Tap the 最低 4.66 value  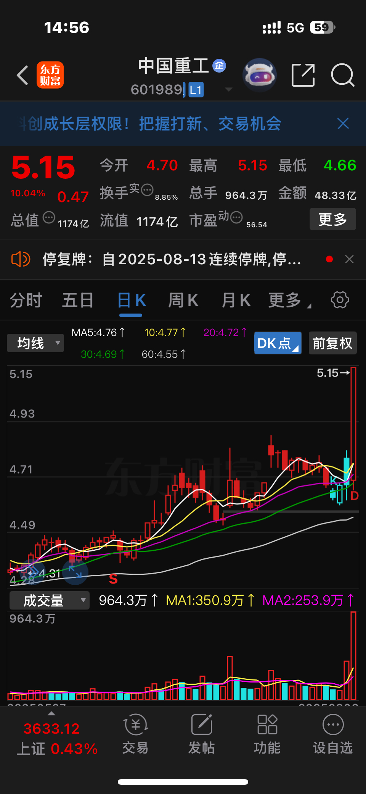(x=340, y=165)
